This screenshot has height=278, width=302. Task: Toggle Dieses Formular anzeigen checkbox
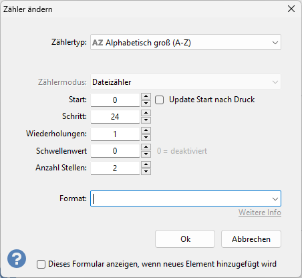41,265
